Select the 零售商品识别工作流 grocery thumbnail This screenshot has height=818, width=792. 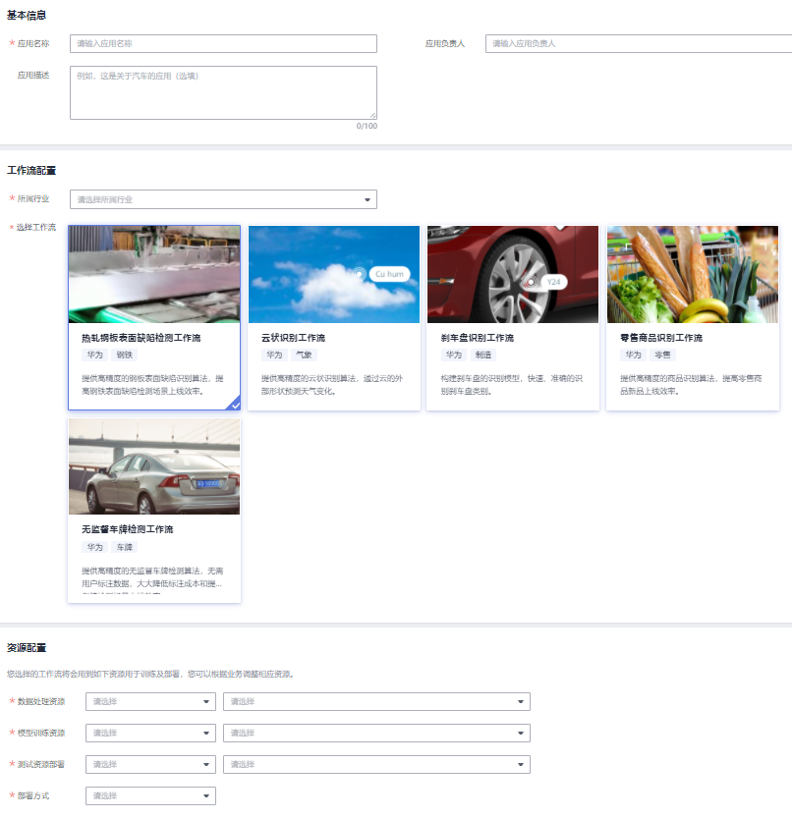[693, 274]
